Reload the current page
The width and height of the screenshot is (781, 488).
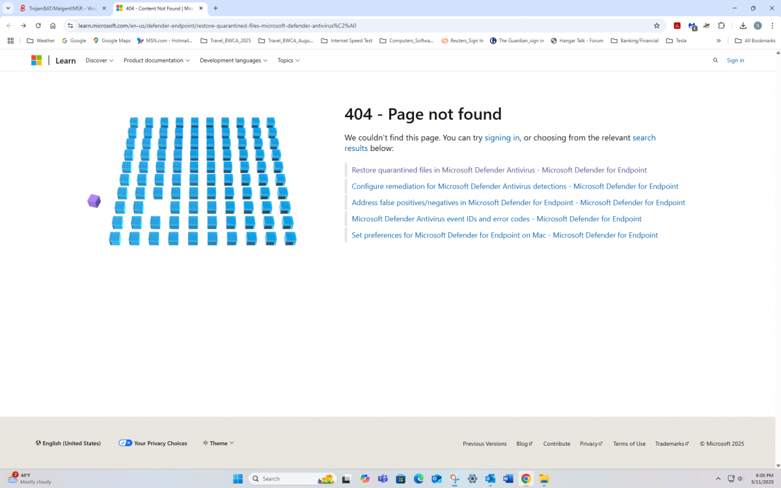coord(38,25)
